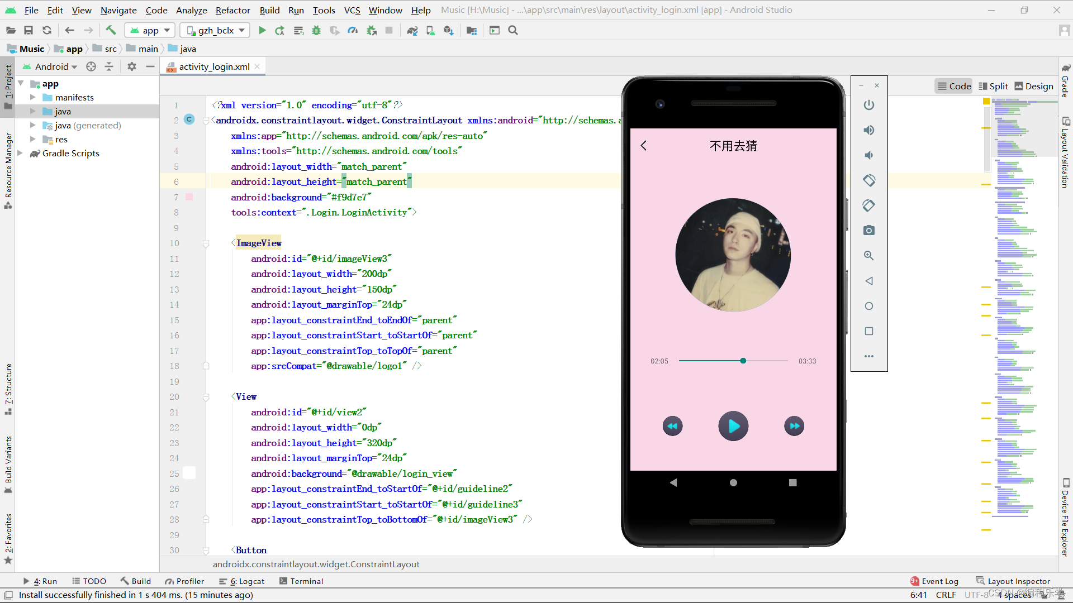Expand the manifests folder
This screenshot has width=1073, height=603.
point(33,97)
